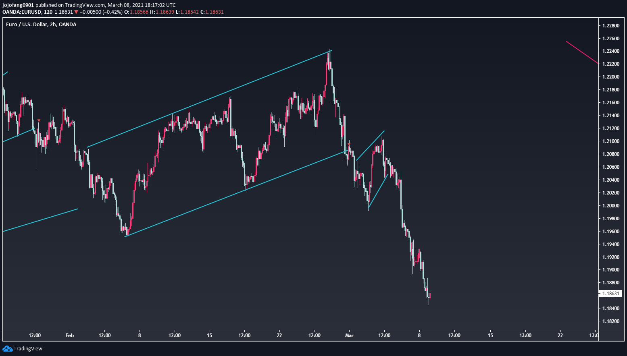
Task: Click the 1.21600 price axis label
Action: [610, 103]
